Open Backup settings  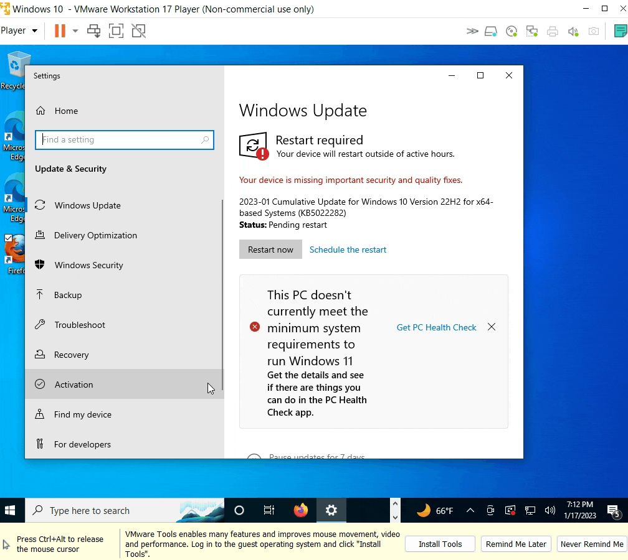click(x=125, y=295)
